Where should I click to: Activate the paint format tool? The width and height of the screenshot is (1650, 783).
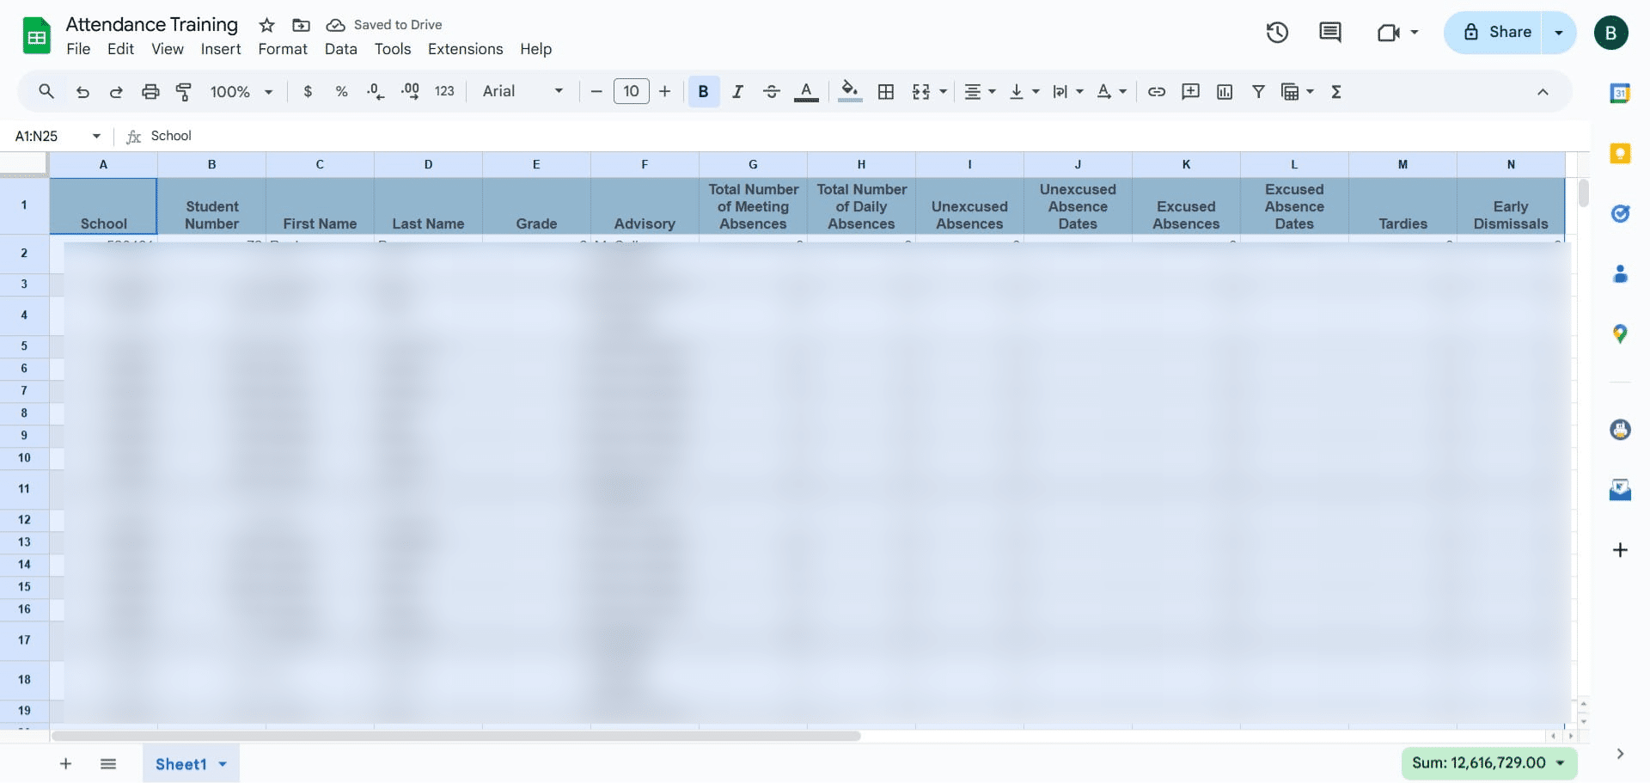pos(183,91)
